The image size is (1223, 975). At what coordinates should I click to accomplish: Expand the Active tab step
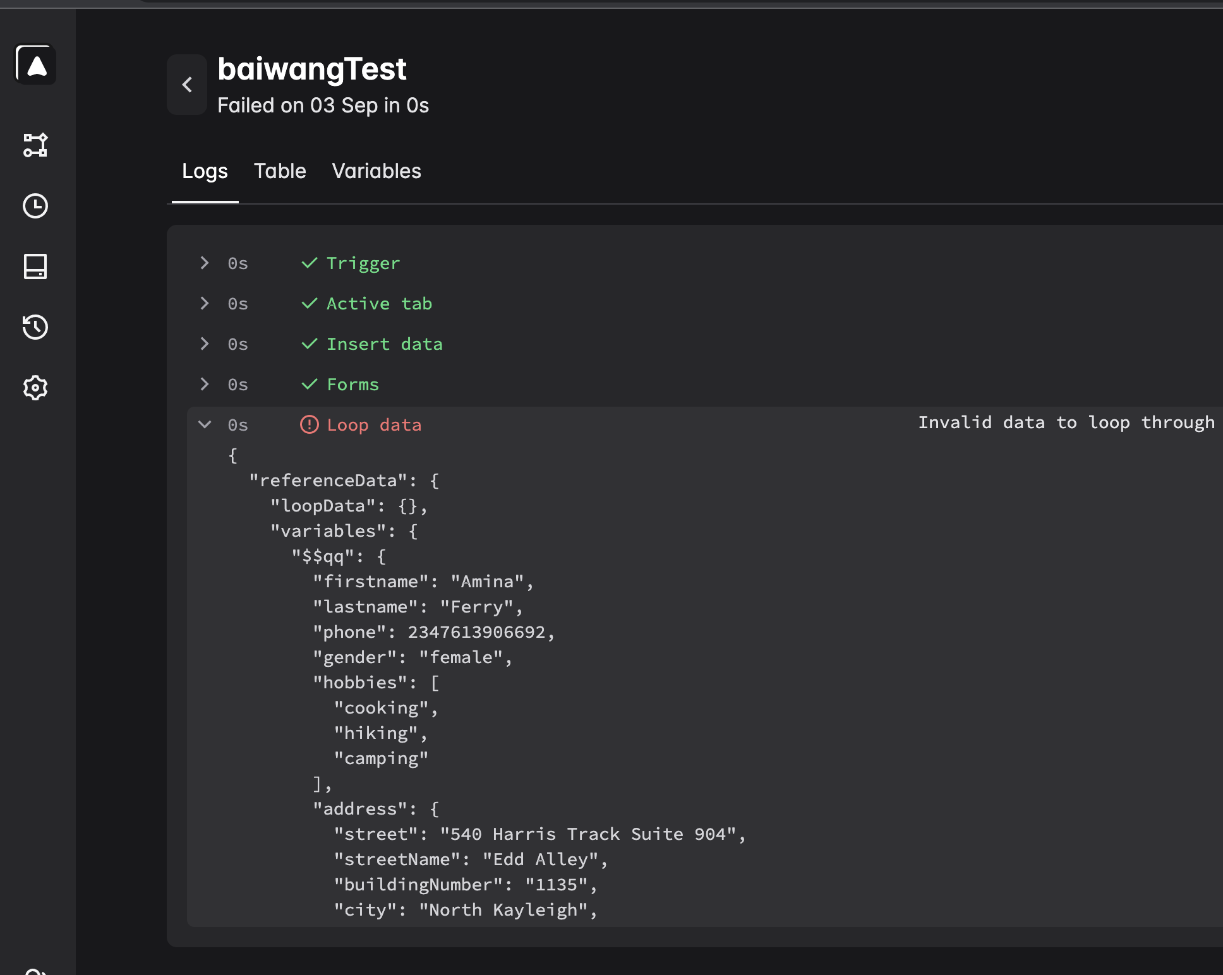click(204, 303)
